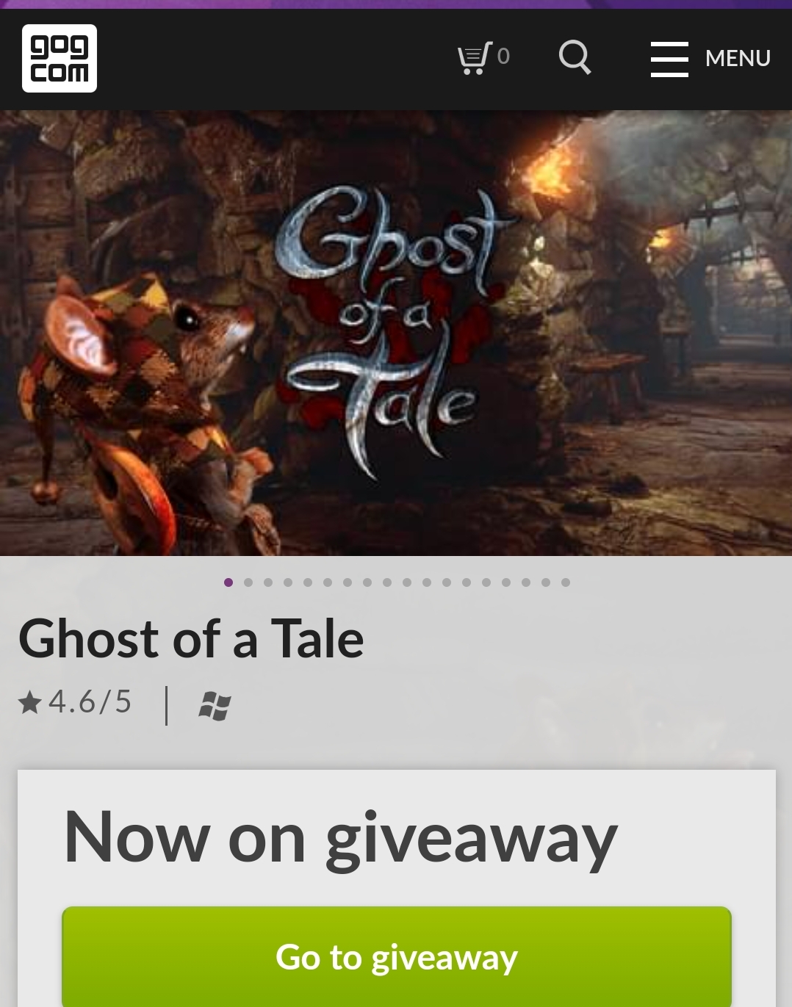Click the Go to giveaway button
The image size is (792, 1007).
pos(397,956)
